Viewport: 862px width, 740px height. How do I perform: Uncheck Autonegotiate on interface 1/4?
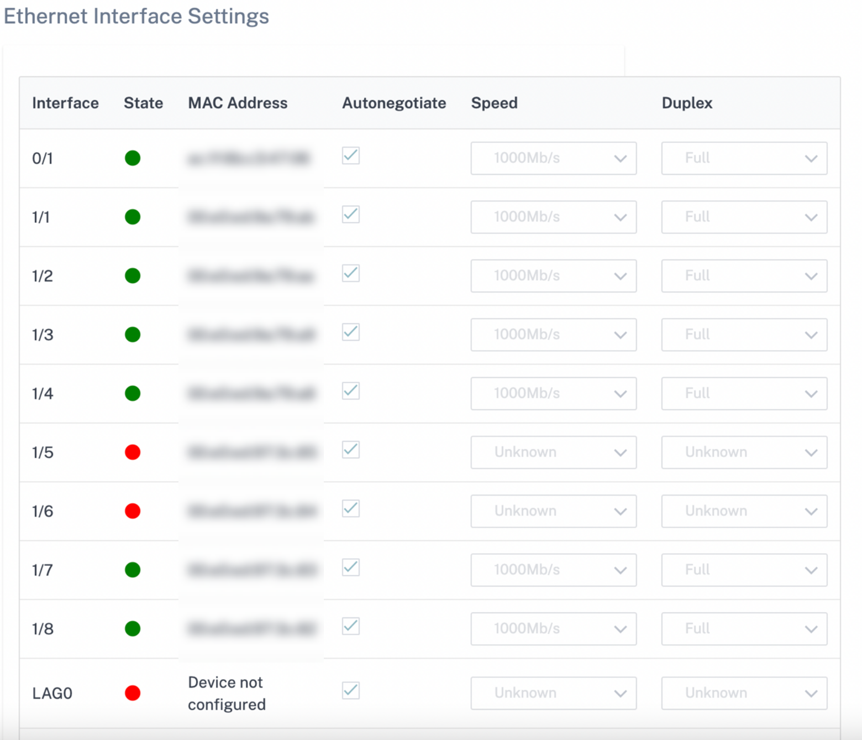(351, 391)
